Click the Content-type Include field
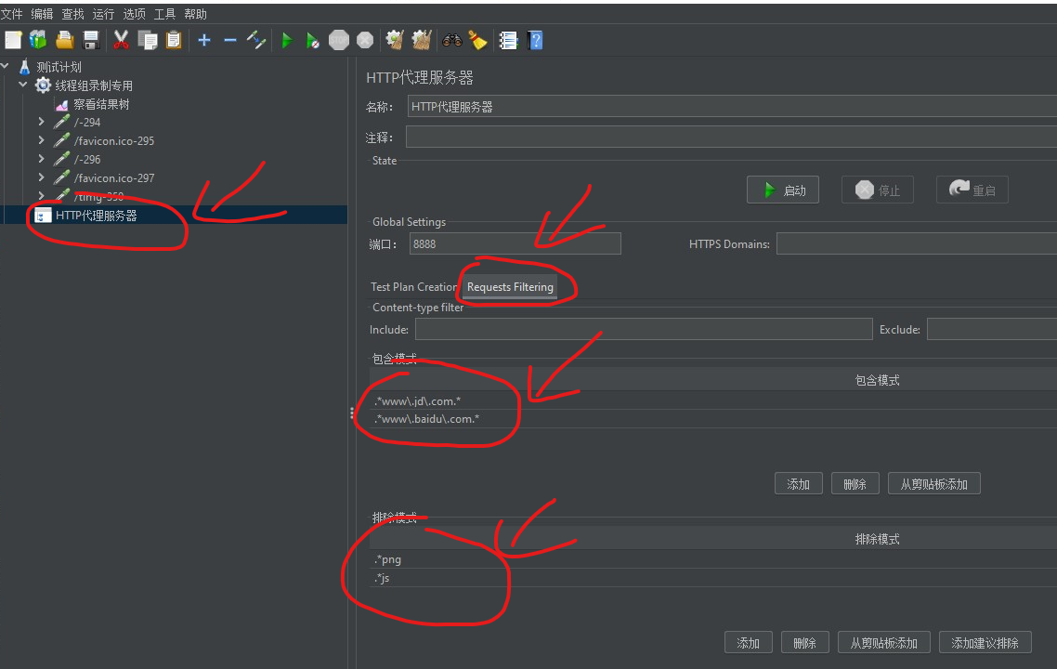Viewport: 1057px width, 669px height. pyautogui.click(x=644, y=329)
